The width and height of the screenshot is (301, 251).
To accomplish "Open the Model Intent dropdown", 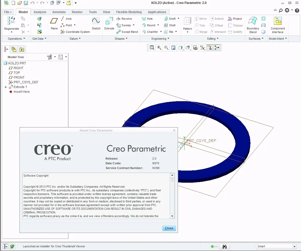I will coord(278,39).
